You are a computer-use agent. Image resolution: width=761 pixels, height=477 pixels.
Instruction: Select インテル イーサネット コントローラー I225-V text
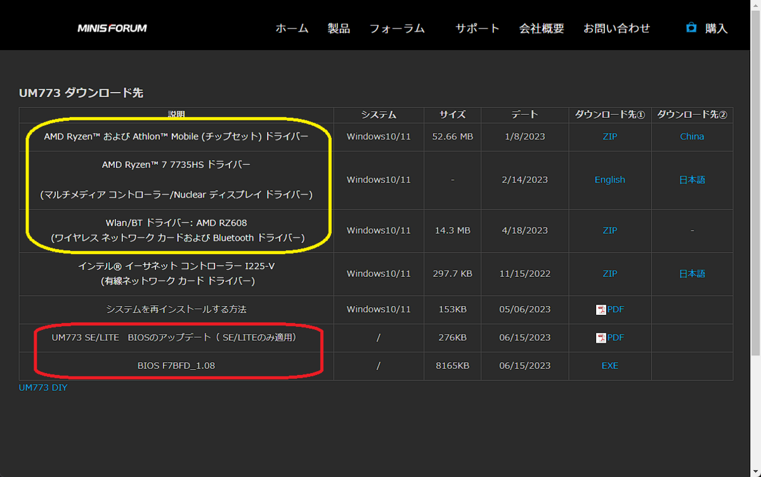click(x=176, y=265)
